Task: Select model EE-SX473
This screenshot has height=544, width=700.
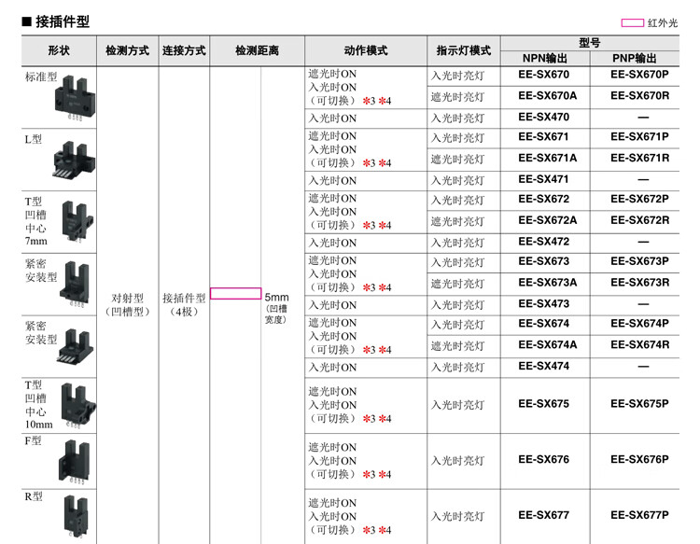Action: (x=544, y=303)
